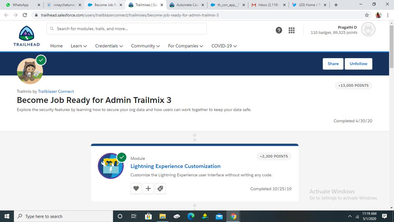This screenshot has height=222, width=394.
Task: Click in Trailhead search box
Action: [126, 29]
